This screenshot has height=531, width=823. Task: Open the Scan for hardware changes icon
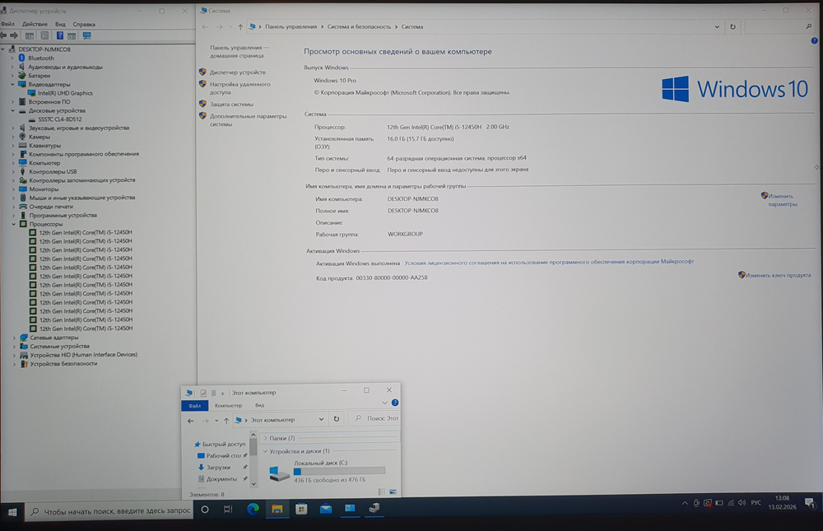(86, 35)
